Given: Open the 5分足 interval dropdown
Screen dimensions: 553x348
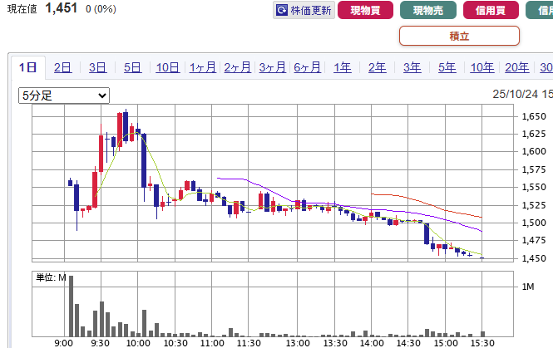Looking at the screenshot, I should [x=64, y=96].
